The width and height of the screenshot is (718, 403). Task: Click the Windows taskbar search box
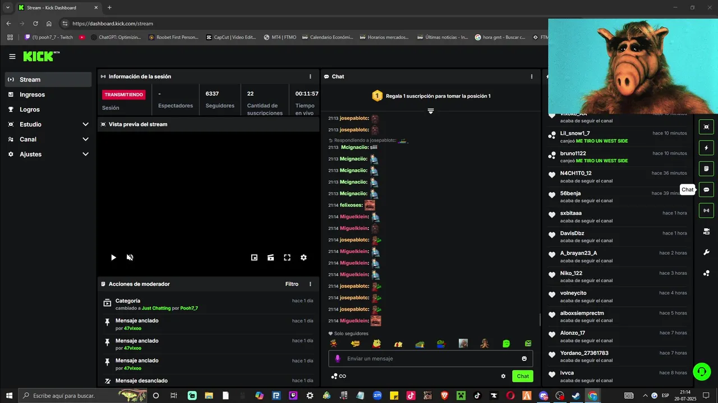coord(84,396)
